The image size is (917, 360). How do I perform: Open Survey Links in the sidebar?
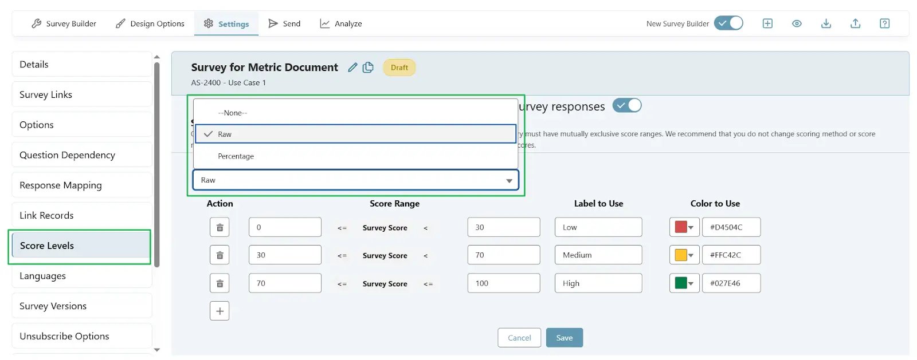pos(81,94)
